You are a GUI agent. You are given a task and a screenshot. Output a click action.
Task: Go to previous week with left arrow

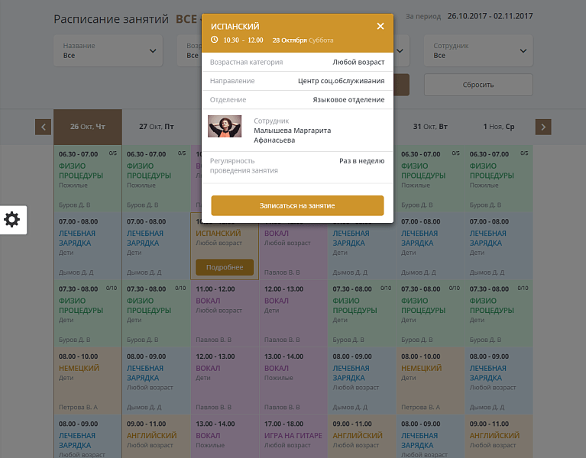click(44, 127)
